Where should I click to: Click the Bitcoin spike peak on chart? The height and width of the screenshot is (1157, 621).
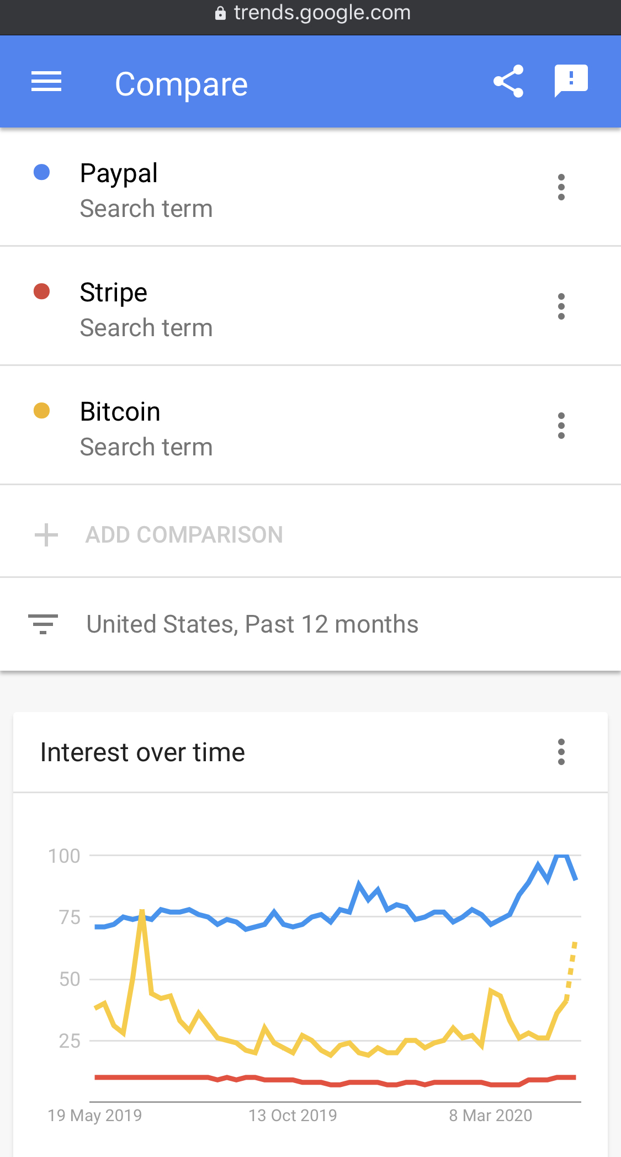(142, 911)
